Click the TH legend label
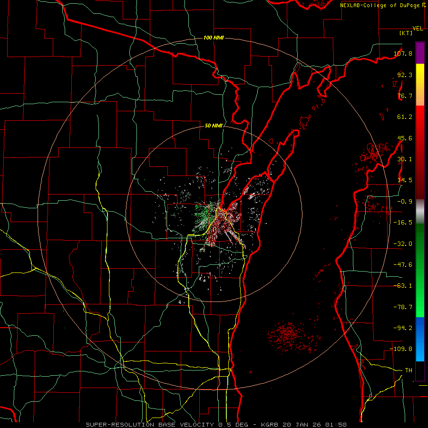Viewport: 428px width, 428px height. [409, 370]
